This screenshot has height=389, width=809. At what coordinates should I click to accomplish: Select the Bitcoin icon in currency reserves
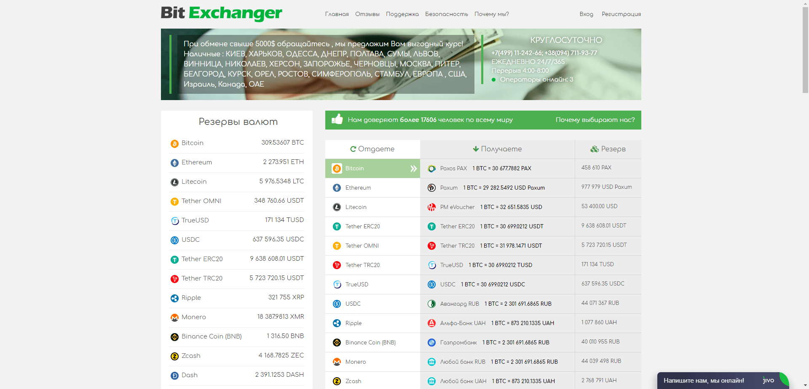coord(174,143)
